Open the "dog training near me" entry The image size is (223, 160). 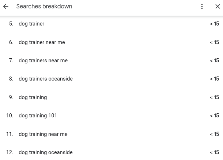(x=43, y=134)
